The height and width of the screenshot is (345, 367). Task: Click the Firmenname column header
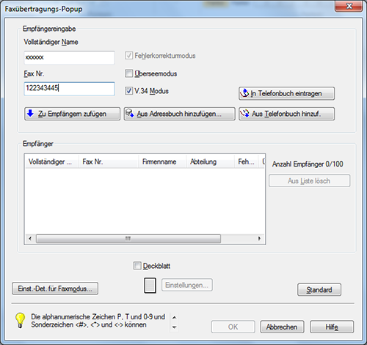coord(162,161)
